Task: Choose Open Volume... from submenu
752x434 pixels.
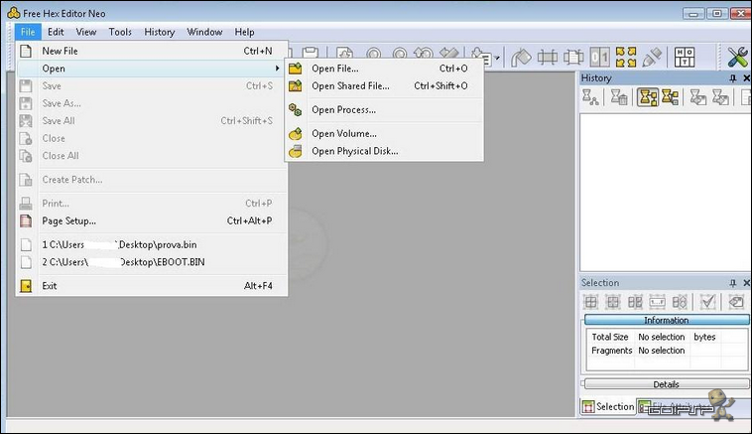Action: [x=384, y=133]
